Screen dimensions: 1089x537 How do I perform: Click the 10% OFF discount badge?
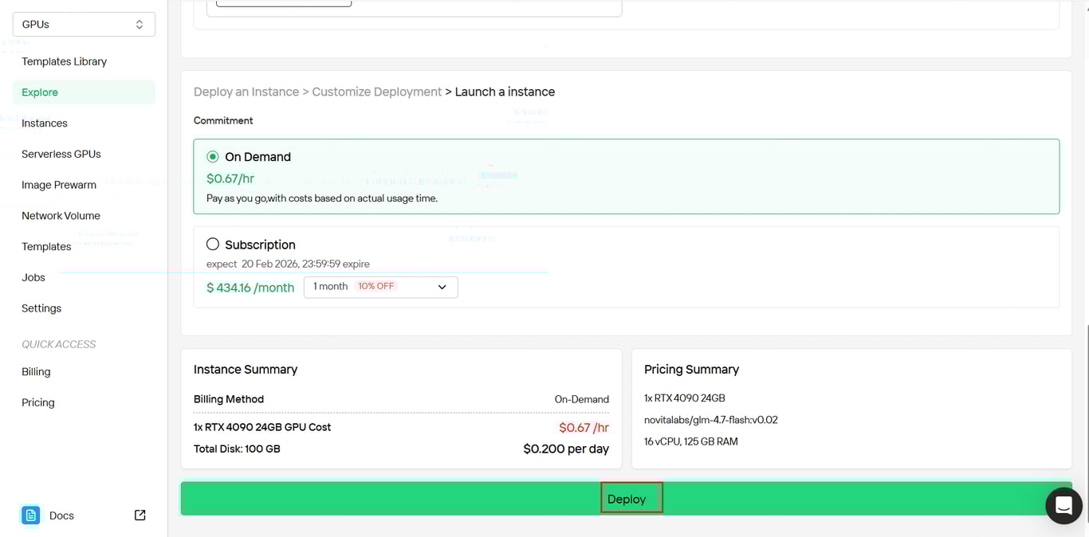[376, 286]
